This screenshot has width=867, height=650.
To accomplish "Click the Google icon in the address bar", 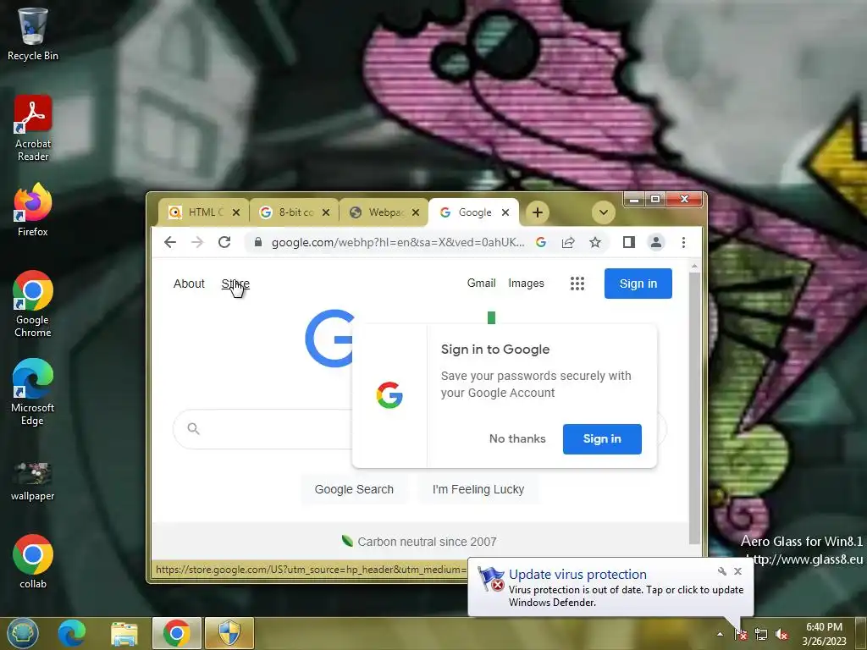I will (541, 242).
